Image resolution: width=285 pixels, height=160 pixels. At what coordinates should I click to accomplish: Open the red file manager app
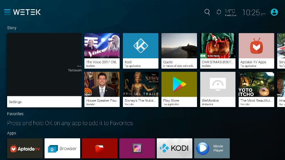click(x=100, y=148)
